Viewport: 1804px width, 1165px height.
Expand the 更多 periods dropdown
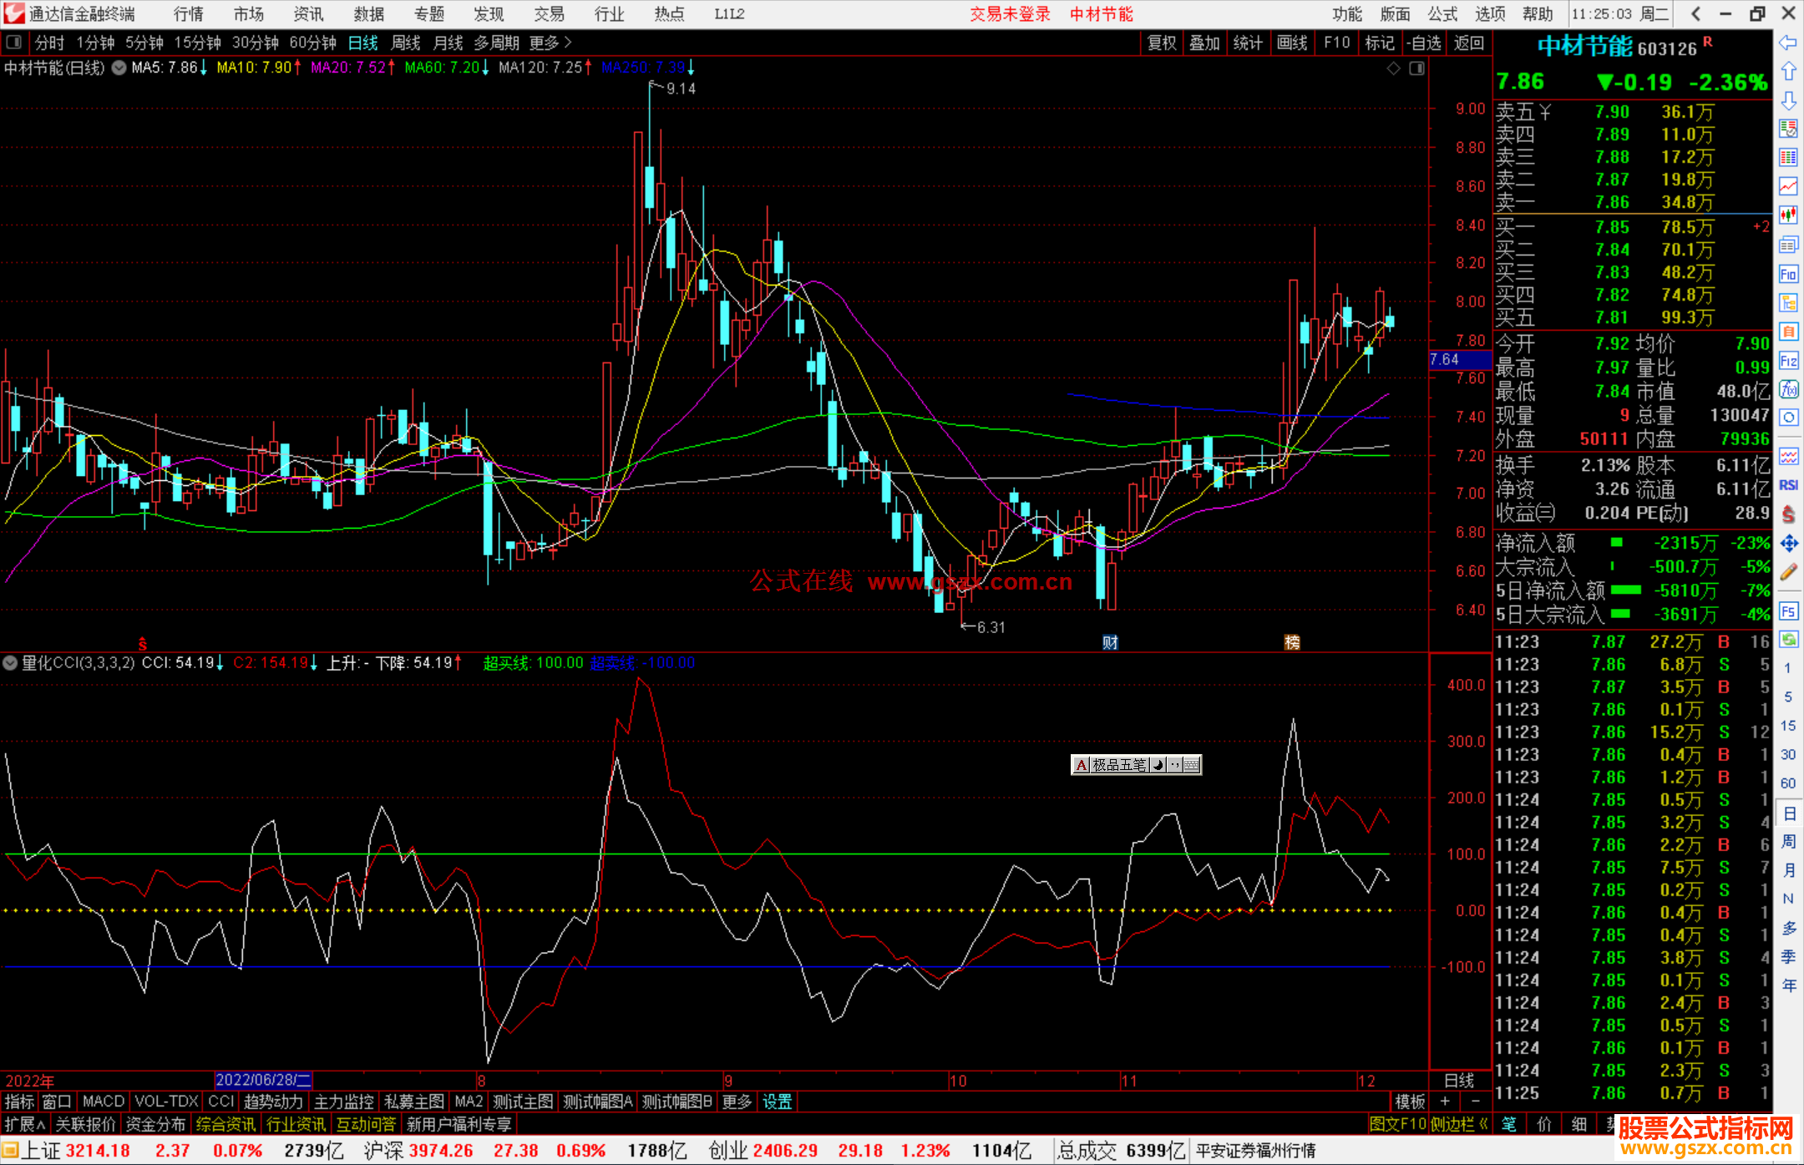click(x=550, y=43)
